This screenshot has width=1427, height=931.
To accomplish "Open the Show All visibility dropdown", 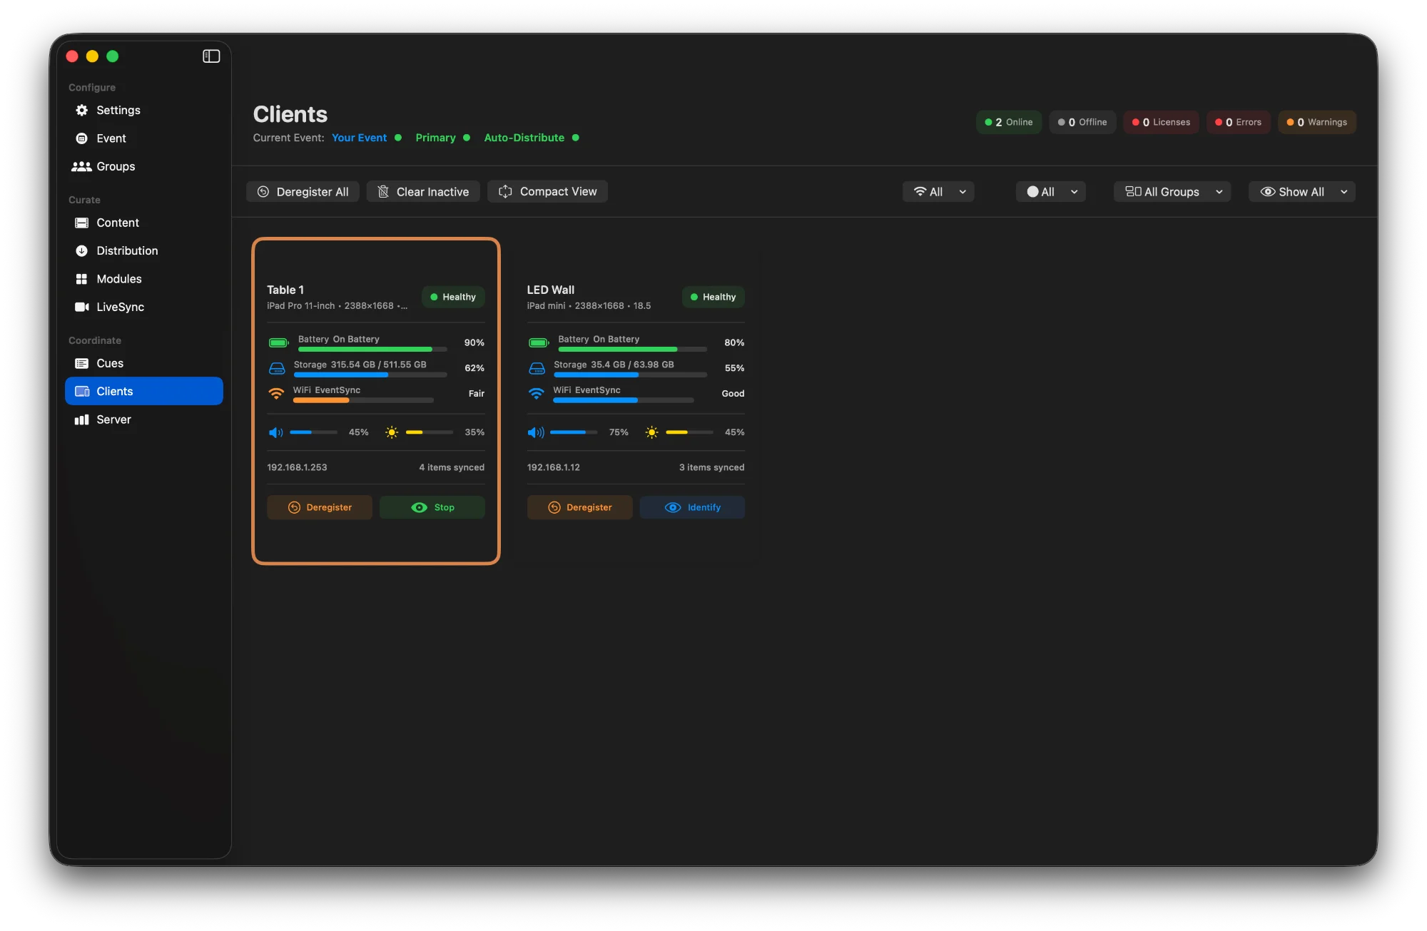I will (x=1301, y=191).
